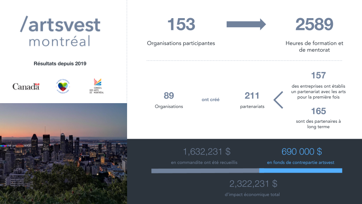The height and width of the screenshot is (204, 362).
Task: Click the number 157 for first-time partnerships
Action: click(318, 75)
